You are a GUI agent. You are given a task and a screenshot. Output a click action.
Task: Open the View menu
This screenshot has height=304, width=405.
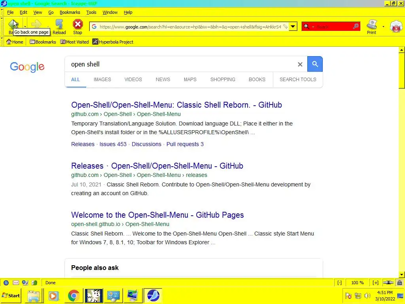point(38,12)
